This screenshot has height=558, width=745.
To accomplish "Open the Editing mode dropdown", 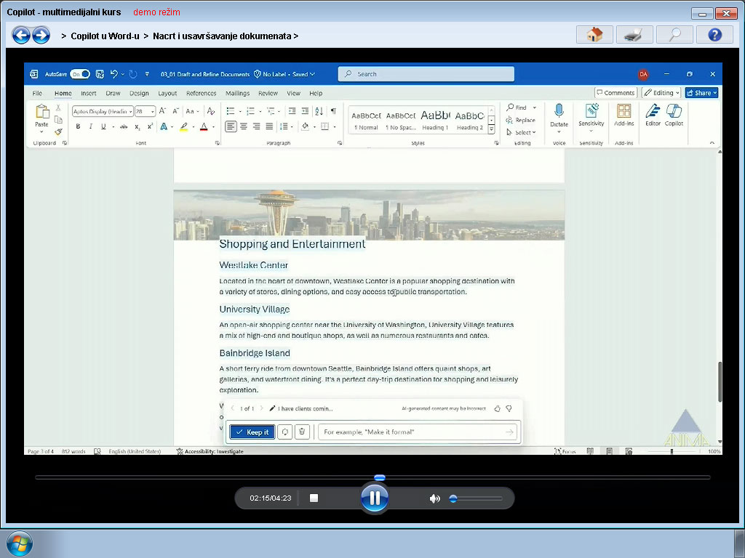I will point(661,93).
